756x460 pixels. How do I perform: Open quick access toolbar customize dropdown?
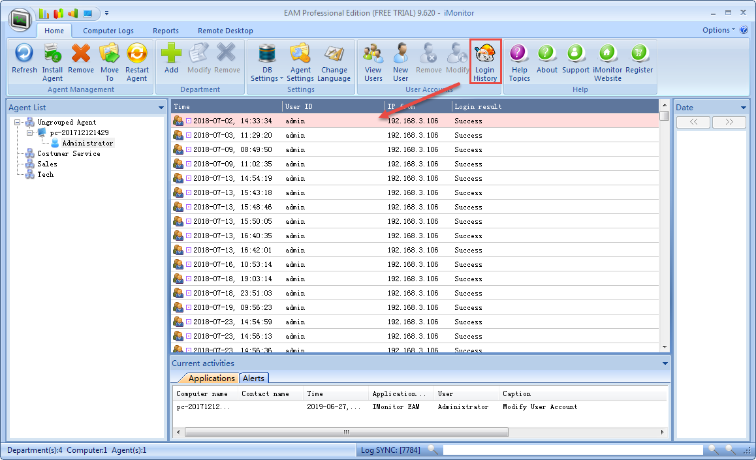tap(106, 14)
